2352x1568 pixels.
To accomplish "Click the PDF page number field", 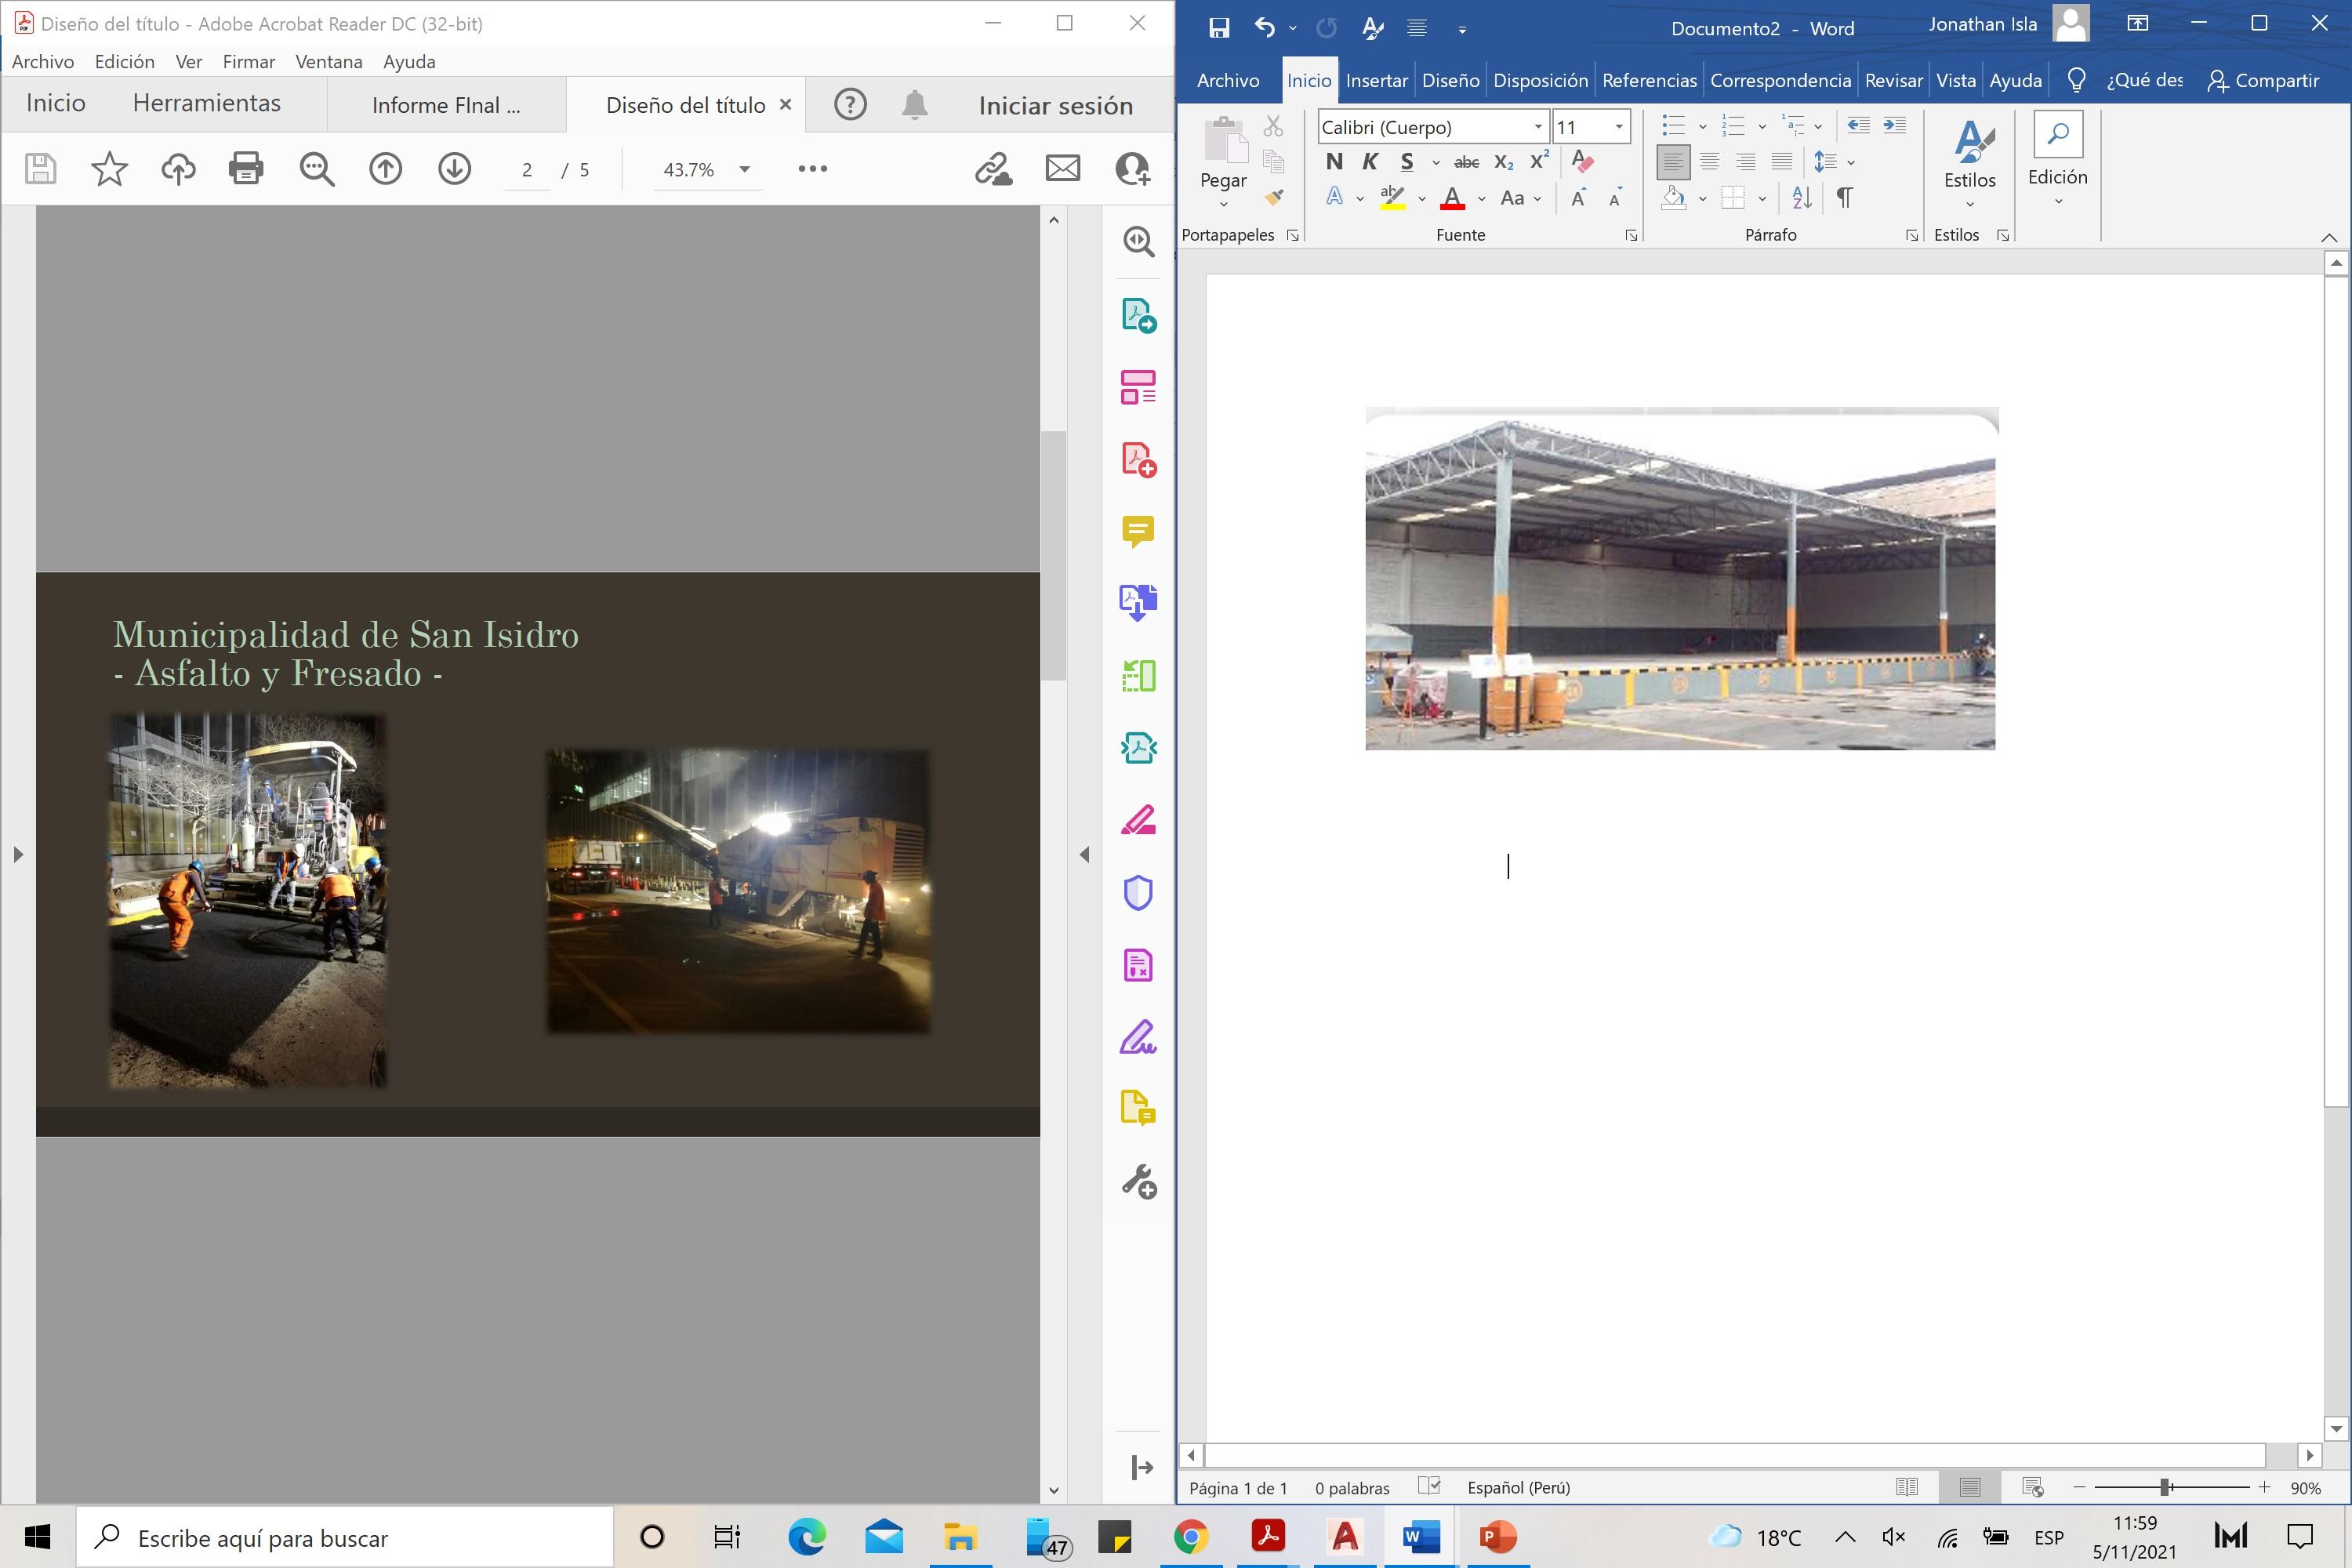I will tap(527, 170).
